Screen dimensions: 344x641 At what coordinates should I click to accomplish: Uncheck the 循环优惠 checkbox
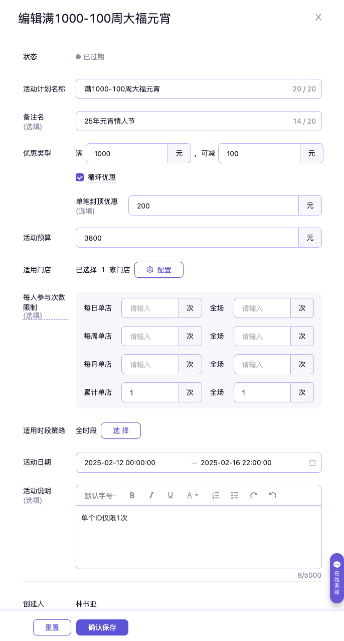[80, 177]
